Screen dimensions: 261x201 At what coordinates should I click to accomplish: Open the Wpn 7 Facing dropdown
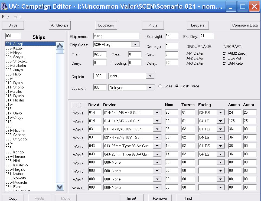pyautogui.click(x=221, y=162)
